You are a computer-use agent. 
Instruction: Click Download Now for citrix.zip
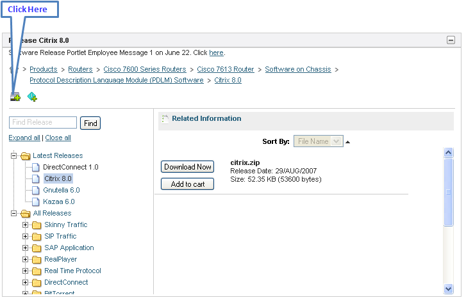tap(188, 166)
